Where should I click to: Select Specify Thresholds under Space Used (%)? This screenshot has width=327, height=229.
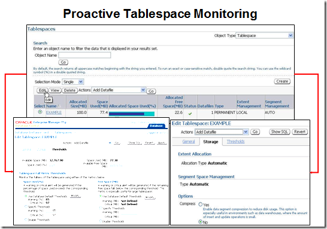[x=26, y=206]
